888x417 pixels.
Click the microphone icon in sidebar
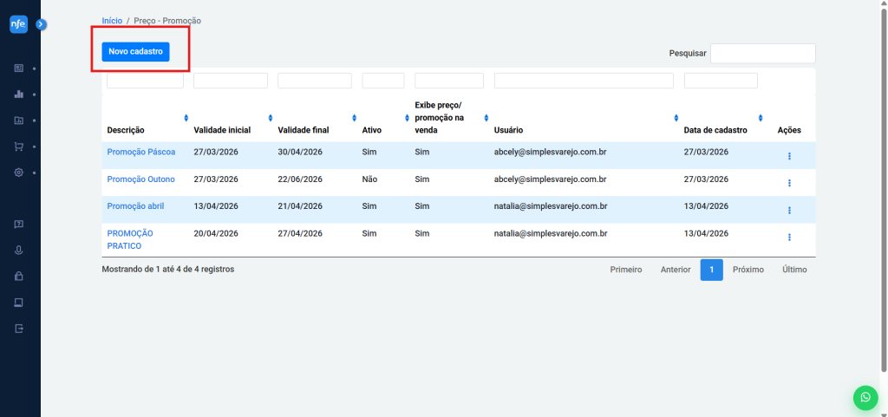[18, 251]
